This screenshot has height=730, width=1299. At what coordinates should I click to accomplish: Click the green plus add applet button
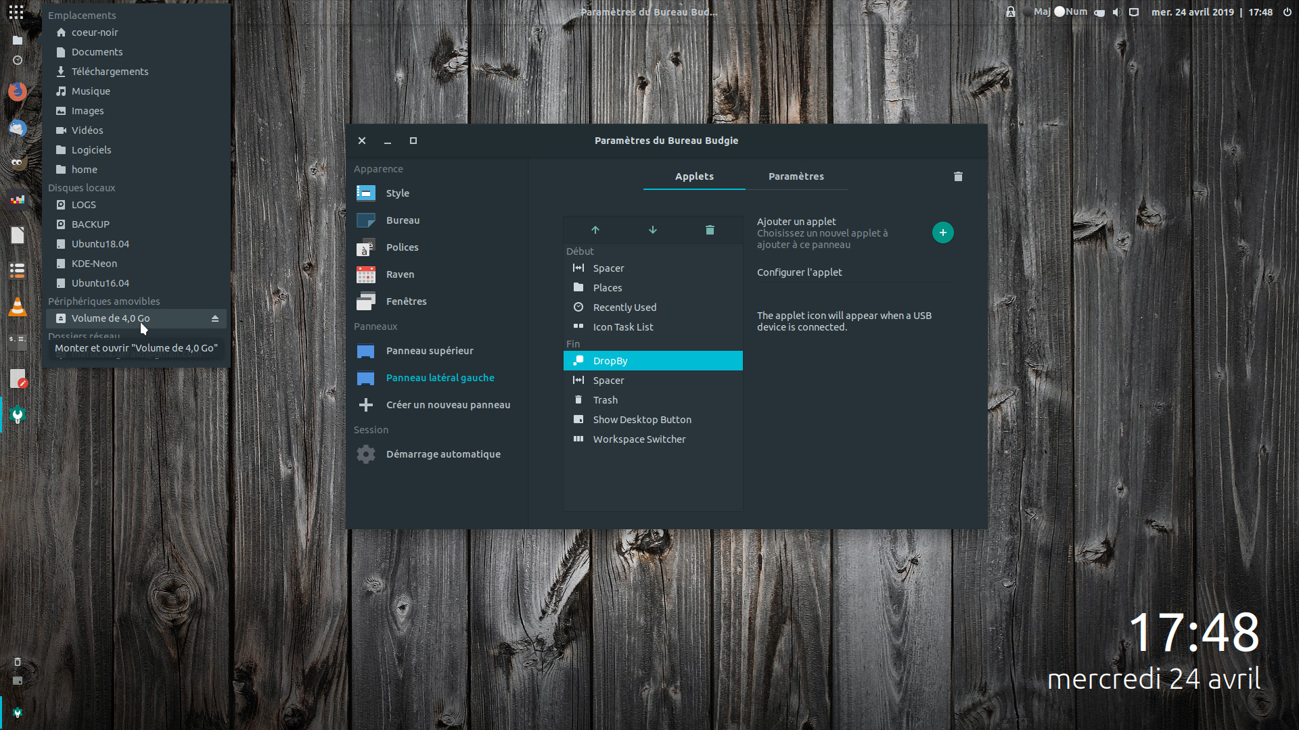click(x=942, y=233)
